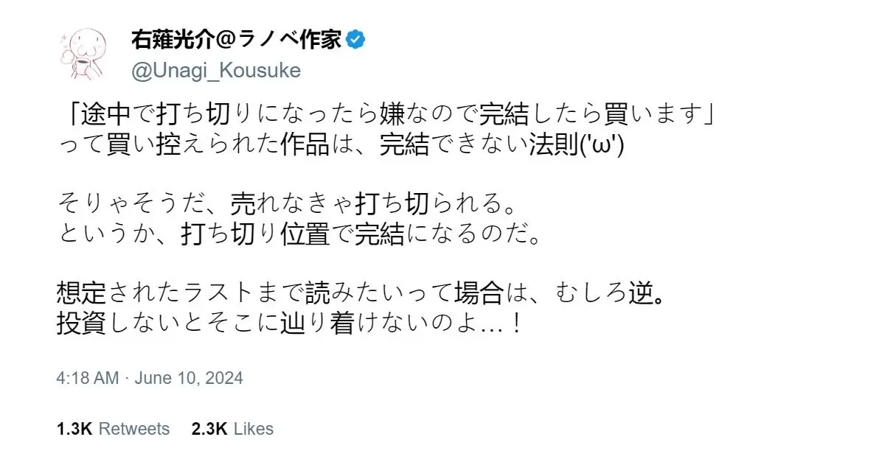Open the Retweets list label

[133, 429]
